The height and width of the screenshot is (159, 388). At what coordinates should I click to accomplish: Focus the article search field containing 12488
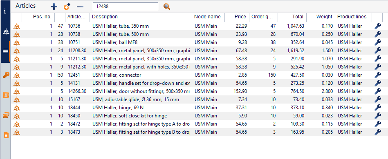pyautogui.click(x=126, y=7)
